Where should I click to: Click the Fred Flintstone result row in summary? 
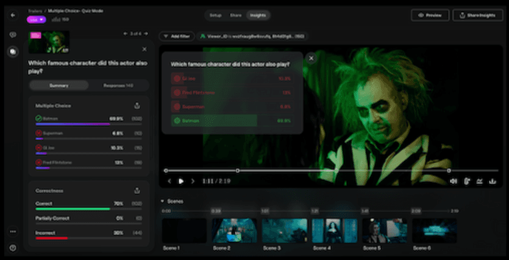point(88,163)
